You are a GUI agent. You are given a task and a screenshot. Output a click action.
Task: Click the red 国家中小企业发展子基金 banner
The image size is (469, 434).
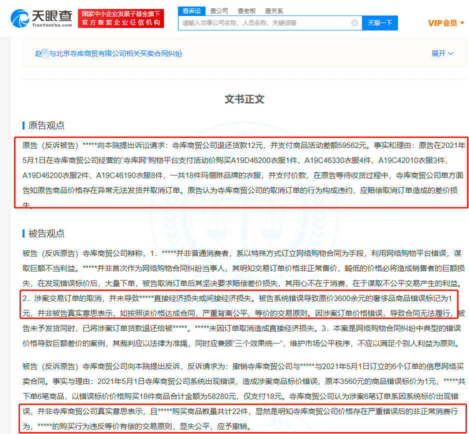(121, 18)
